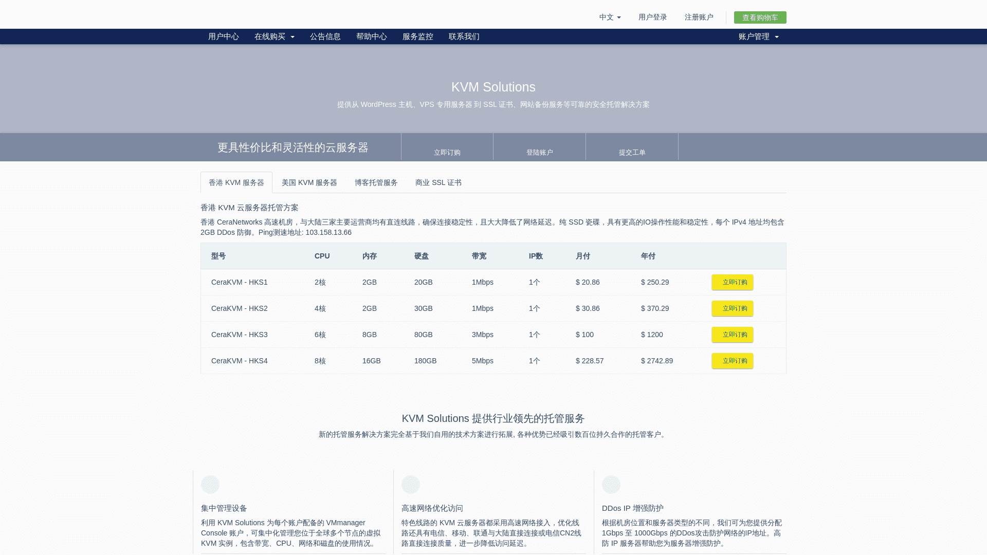Order the CeraKVM - HKS3 plan

(x=732, y=335)
